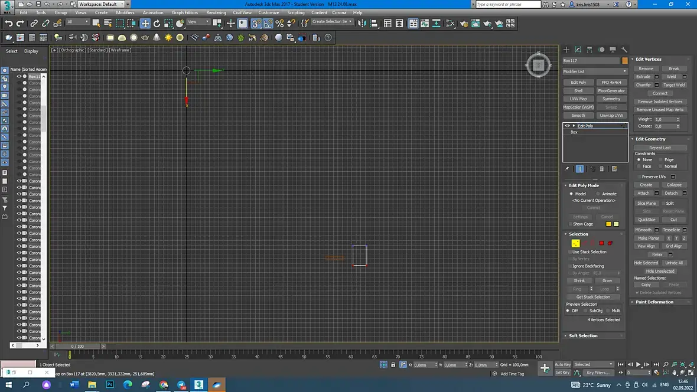697x392 pixels.
Task: Open the Modifiers menu
Action: pyautogui.click(x=125, y=12)
